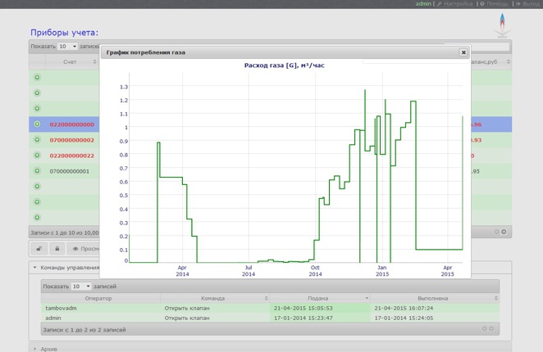Click the gas flame logo
Image resolution: width=543 pixels, height=352 pixels.
pos(502,25)
